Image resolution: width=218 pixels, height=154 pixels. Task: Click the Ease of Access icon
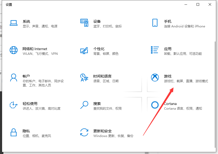click(14, 105)
